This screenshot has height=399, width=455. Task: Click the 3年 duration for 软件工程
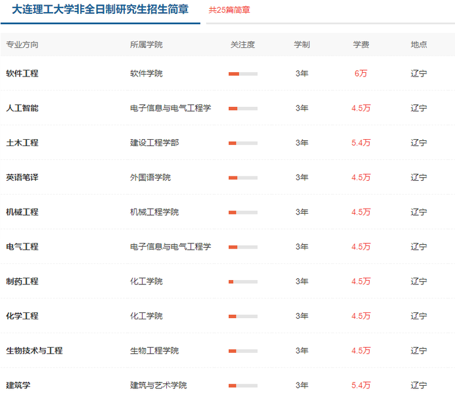(302, 73)
